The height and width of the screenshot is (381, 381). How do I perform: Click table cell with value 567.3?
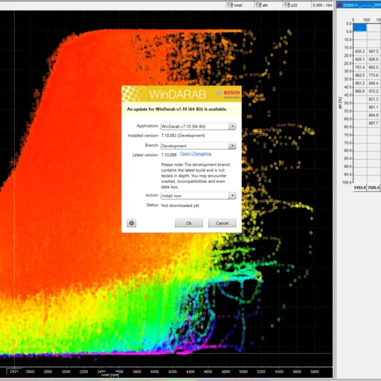tap(373, 51)
